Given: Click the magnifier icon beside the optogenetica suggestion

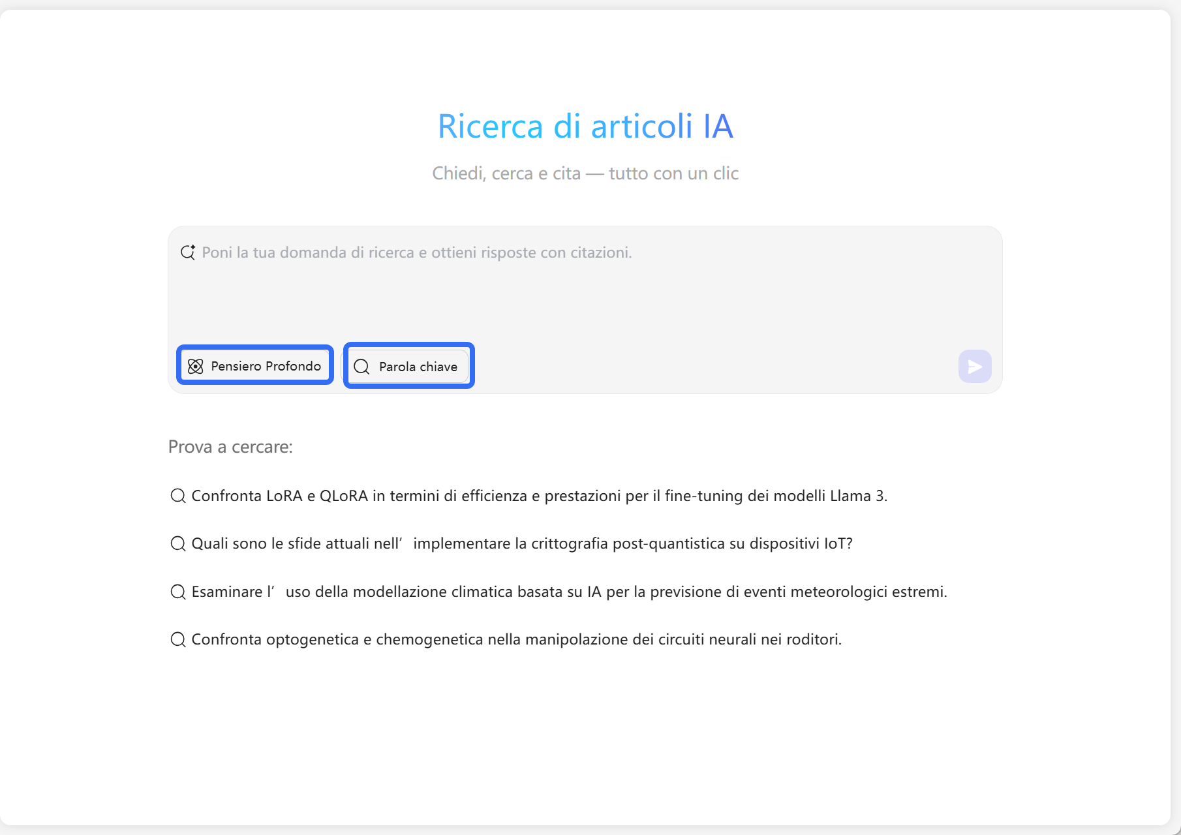Looking at the screenshot, I should (x=177, y=639).
